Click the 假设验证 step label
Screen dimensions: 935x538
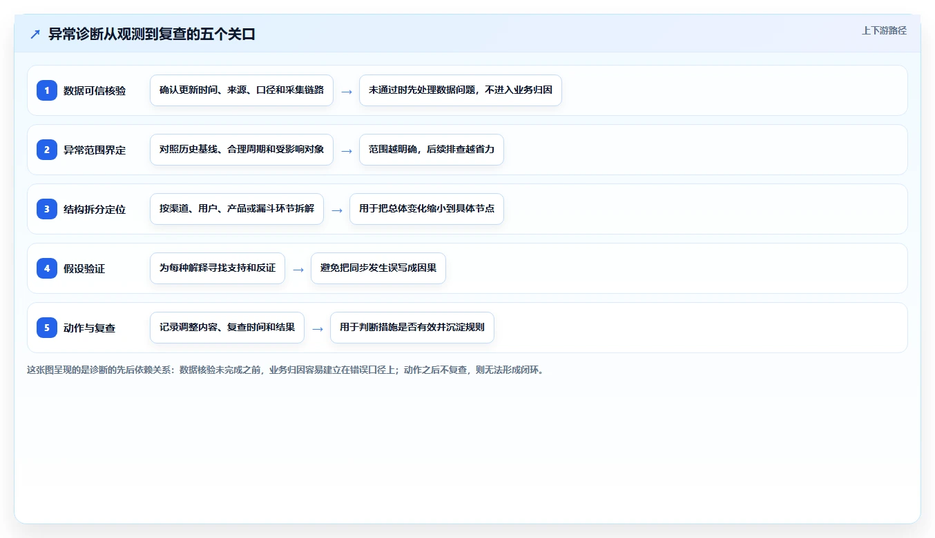[x=84, y=268]
